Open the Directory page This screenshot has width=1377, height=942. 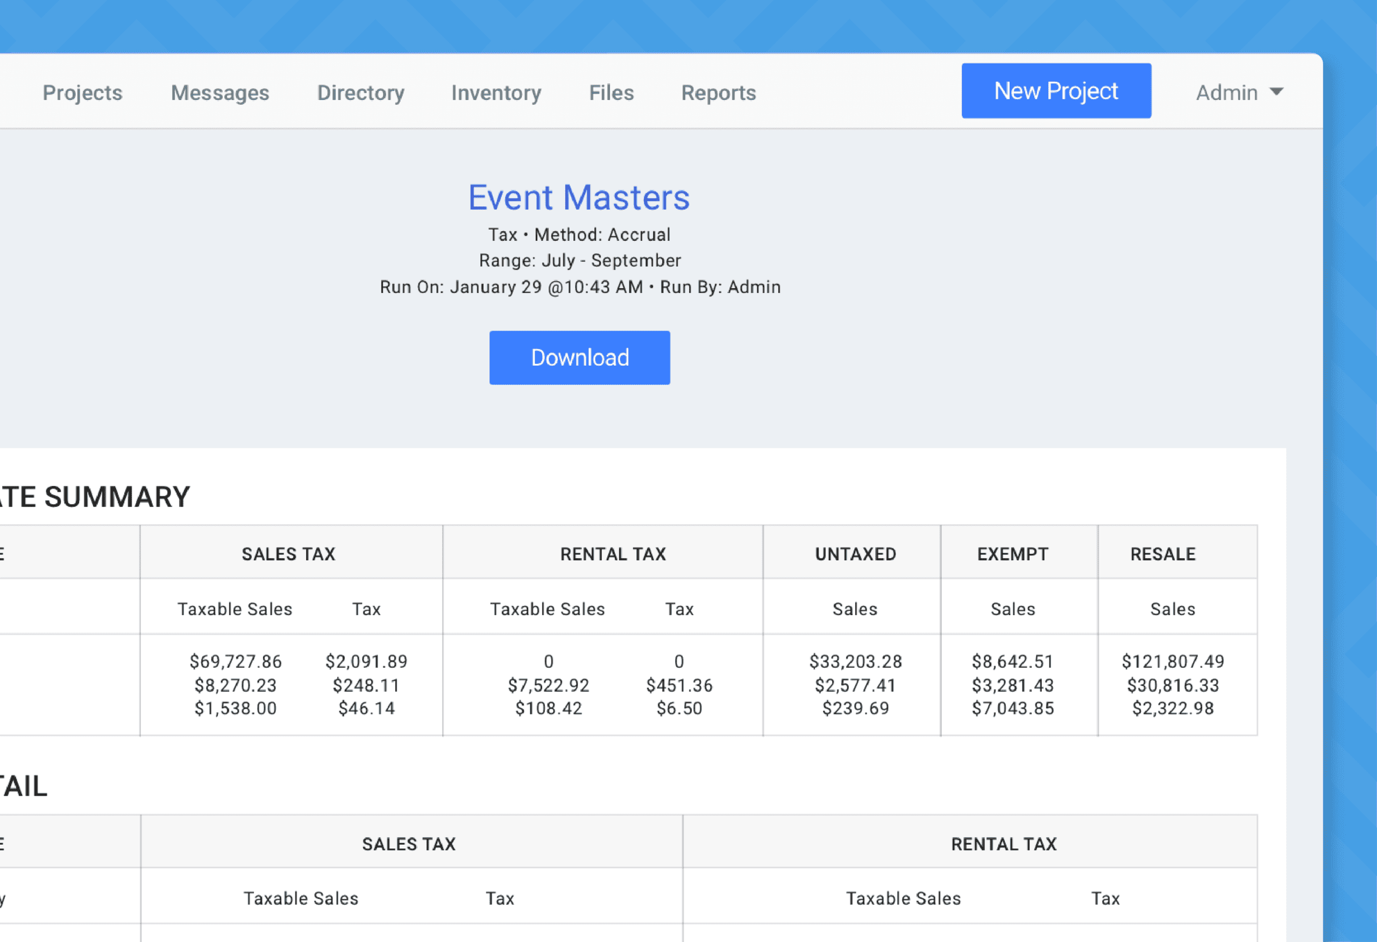[361, 93]
